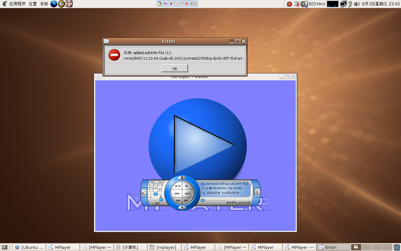Open the volume speaker applet
401x251 pixels.
pyautogui.click(x=357, y=4)
